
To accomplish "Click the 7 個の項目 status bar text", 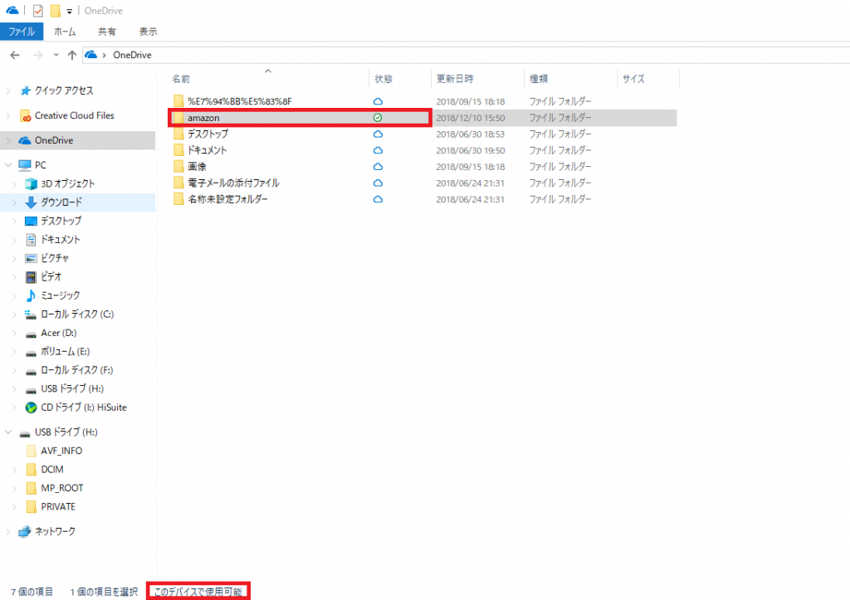I will (32, 592).
